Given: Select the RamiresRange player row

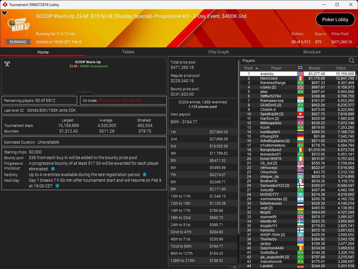Looking at the screenshot, I should coord(273,83).
